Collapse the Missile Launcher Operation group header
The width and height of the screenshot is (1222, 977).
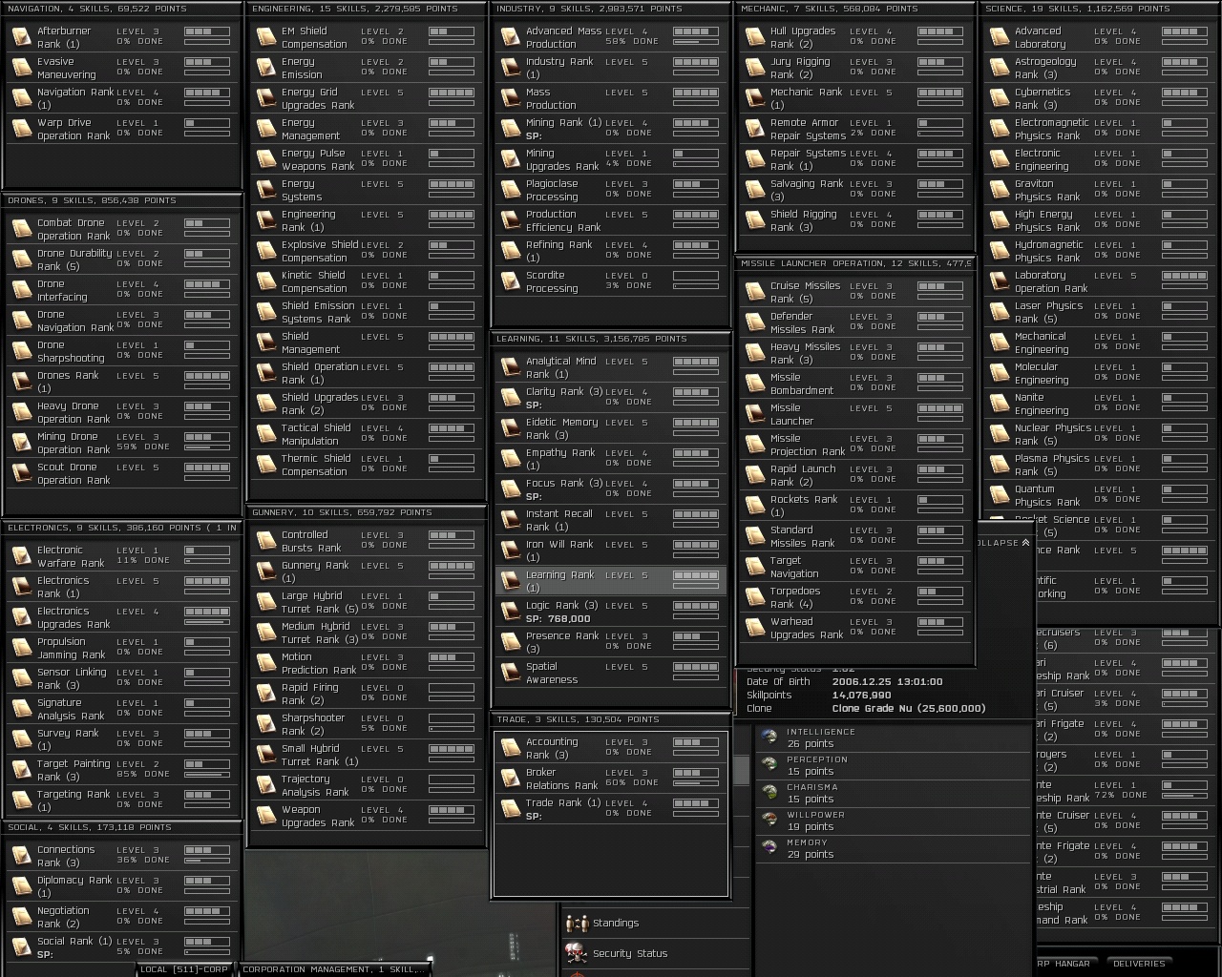[856, 263]
